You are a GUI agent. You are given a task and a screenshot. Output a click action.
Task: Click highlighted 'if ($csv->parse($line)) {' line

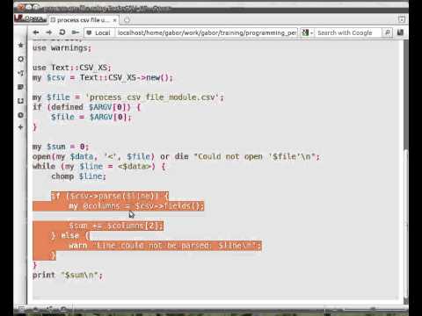(110, 196)
